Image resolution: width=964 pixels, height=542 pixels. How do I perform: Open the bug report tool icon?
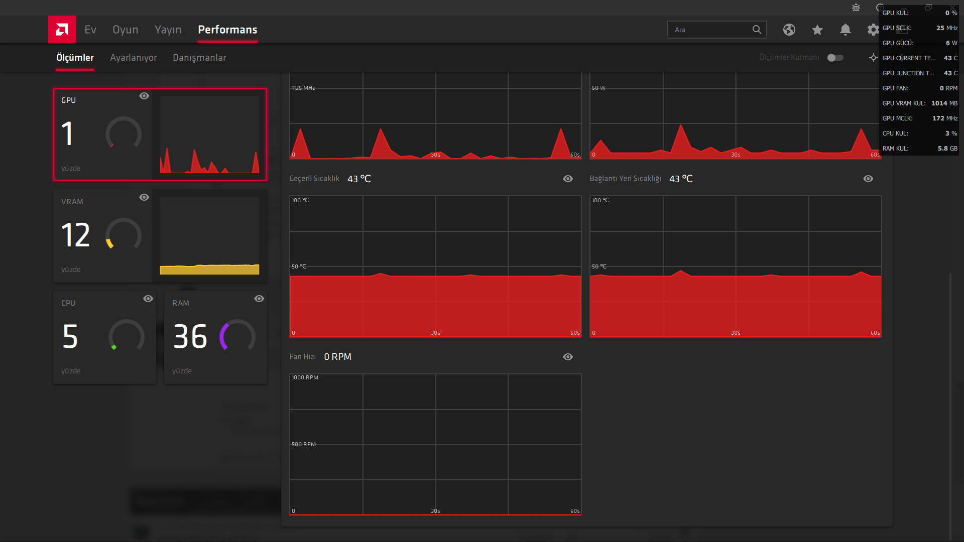[x=856, y=8]
